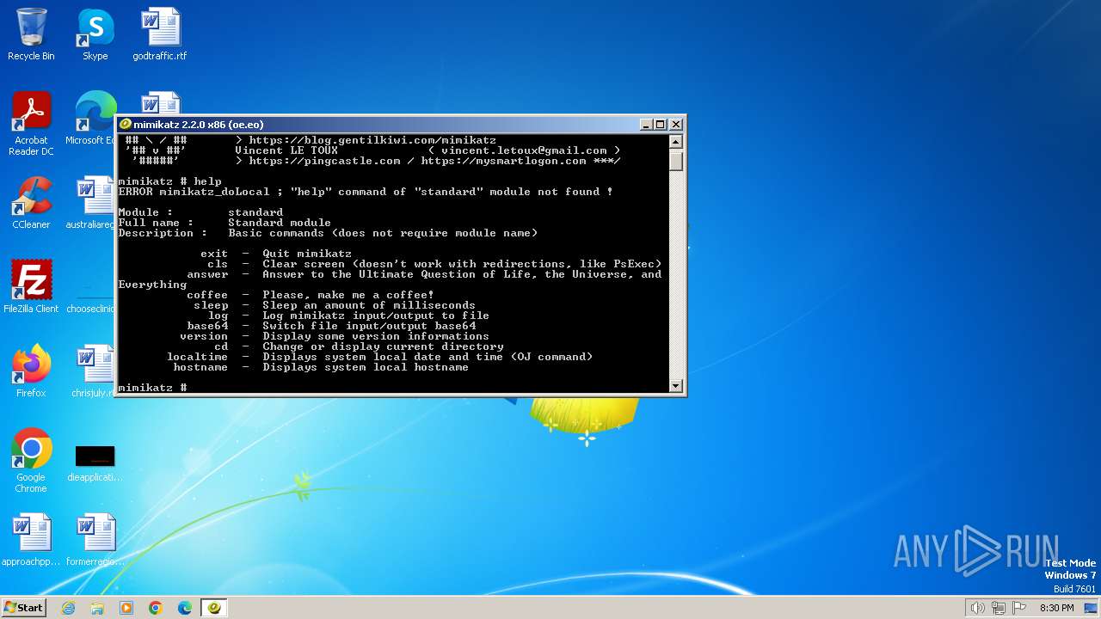This screenshot has width=1101, height=619.
Task: Open Firefox desktop shortcut
Action: [31, 371]
